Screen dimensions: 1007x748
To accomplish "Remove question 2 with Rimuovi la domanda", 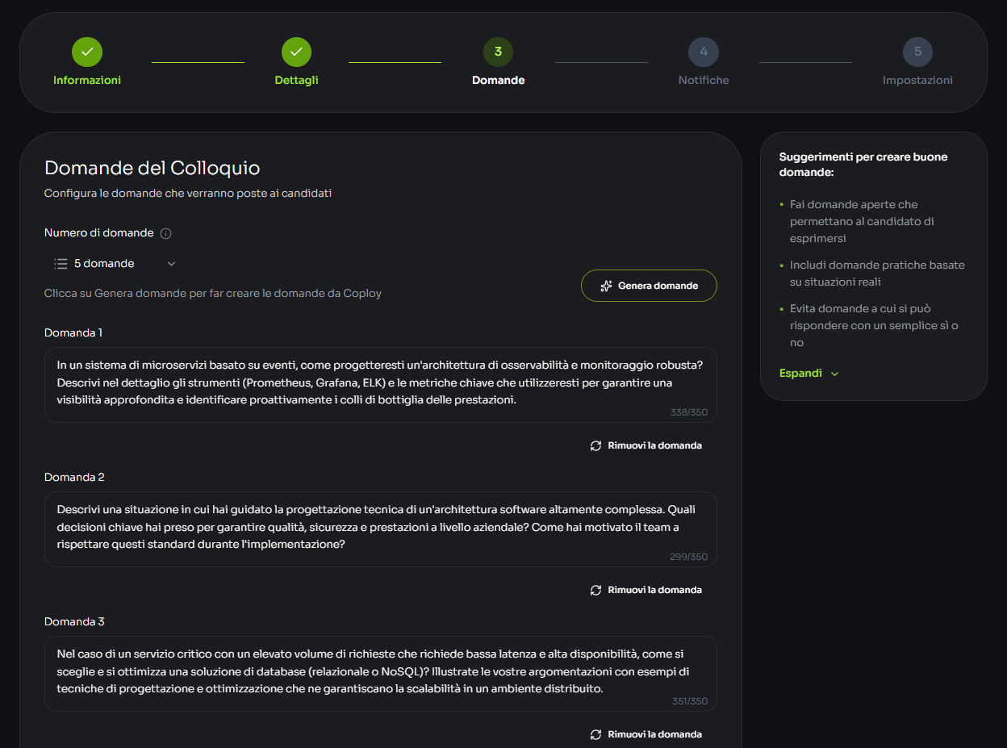I will point(654,589).
